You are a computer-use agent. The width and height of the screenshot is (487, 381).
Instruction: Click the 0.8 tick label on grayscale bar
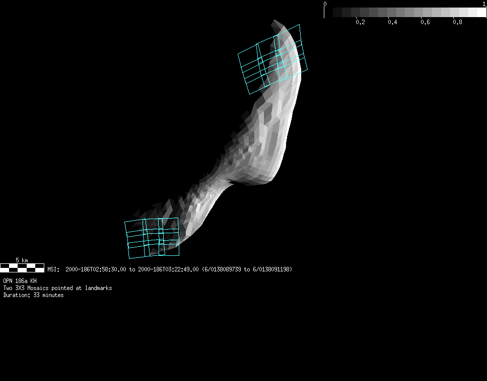tap(457, 22)
